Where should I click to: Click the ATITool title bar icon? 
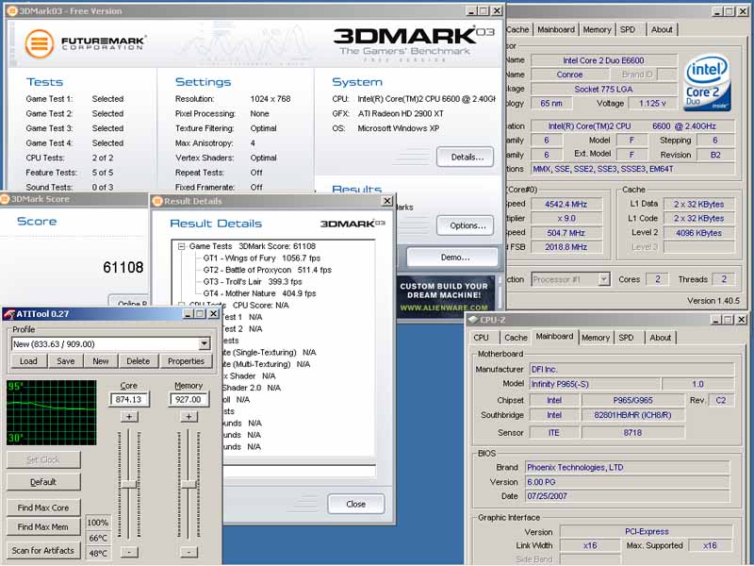(x=9, y=314)
